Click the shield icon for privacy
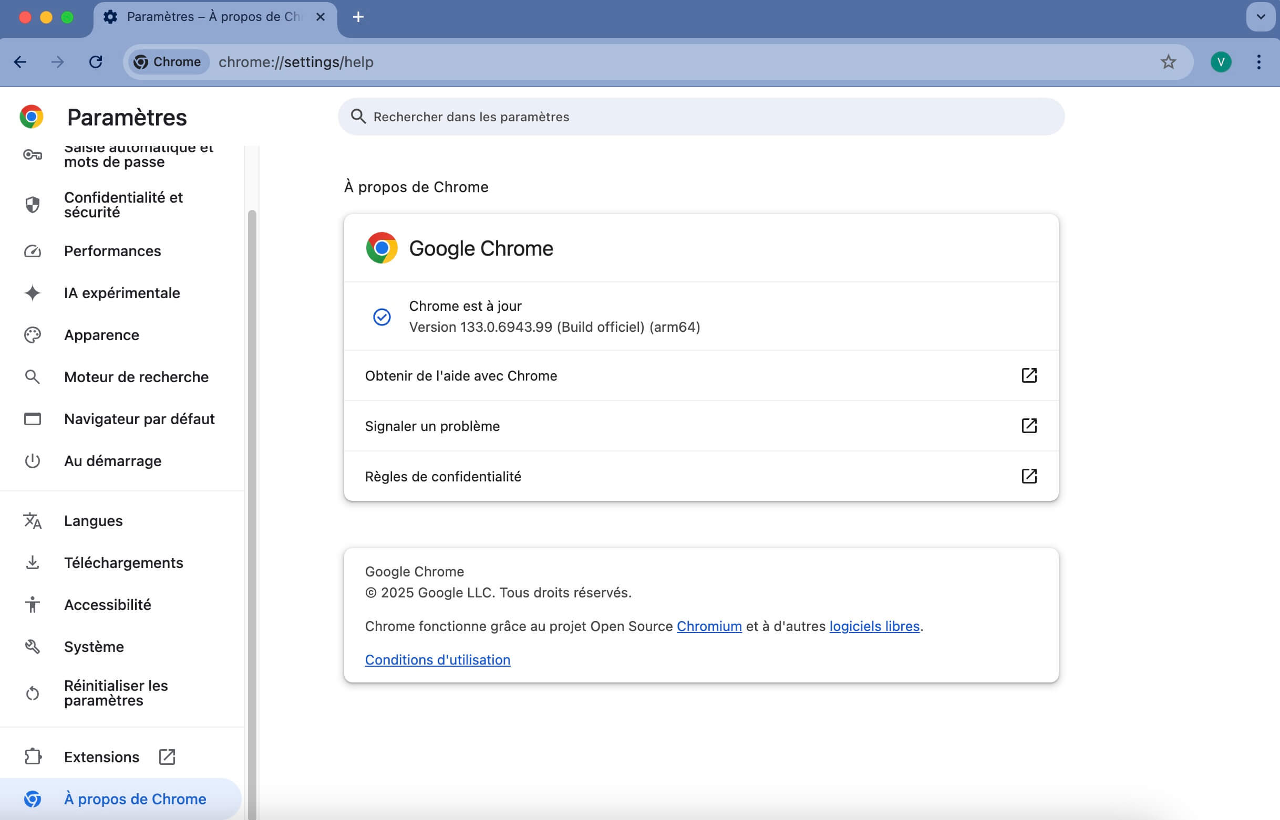The image size is (1280, 820). 33,204
